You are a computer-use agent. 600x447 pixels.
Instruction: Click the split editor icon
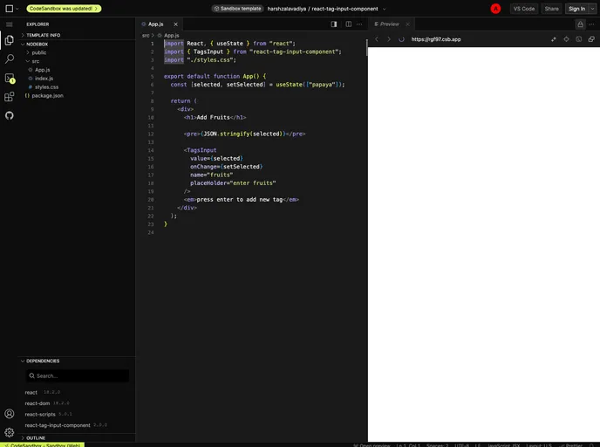pyautogui.click(x=348, y=24)
